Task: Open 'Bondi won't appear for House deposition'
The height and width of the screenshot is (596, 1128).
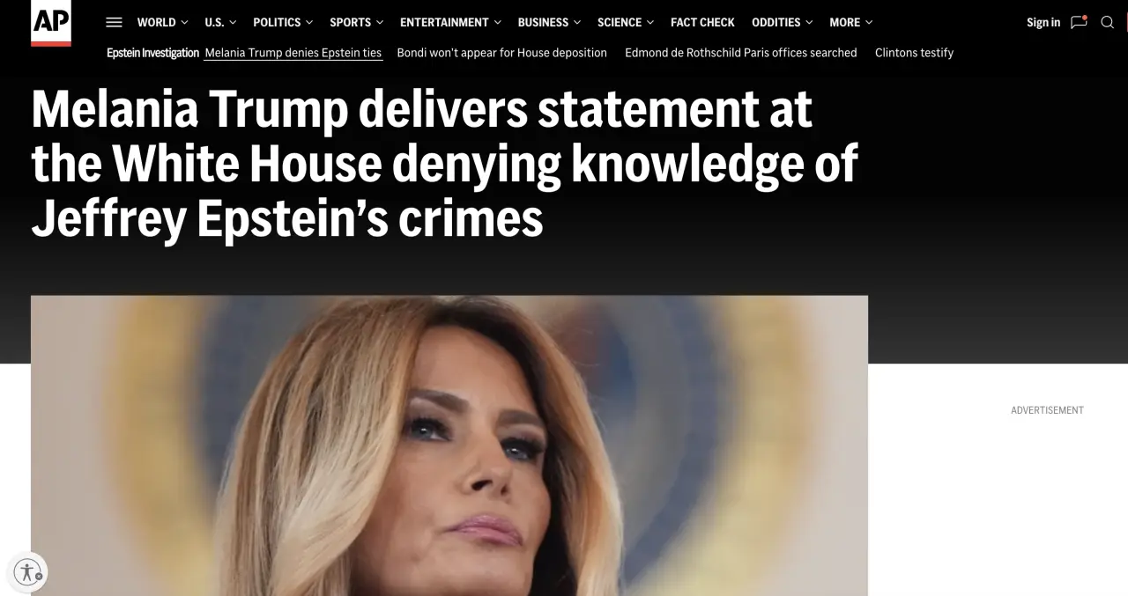Action: click(x=502, y=53)
